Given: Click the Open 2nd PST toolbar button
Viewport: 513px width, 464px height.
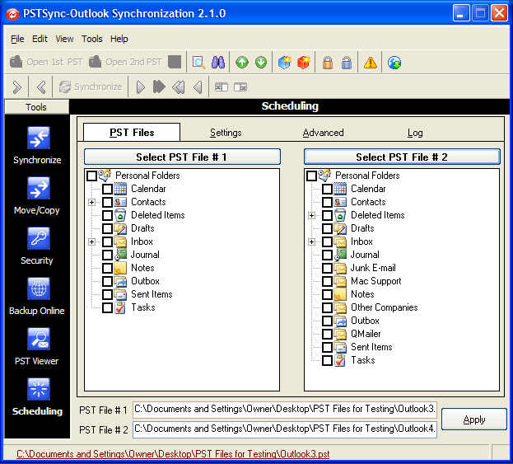Looking at the screenshot, I should 126,62.
